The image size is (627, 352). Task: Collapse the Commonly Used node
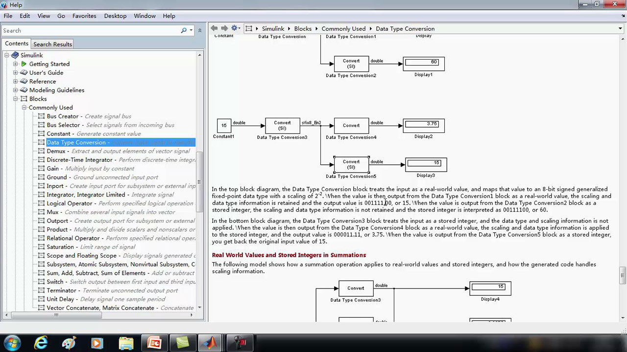24,108
